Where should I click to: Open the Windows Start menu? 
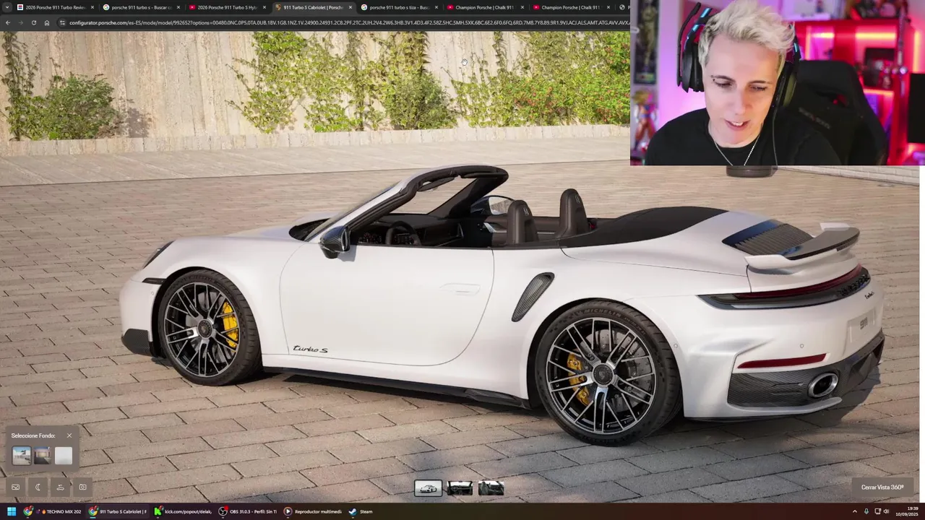[11, 511]
